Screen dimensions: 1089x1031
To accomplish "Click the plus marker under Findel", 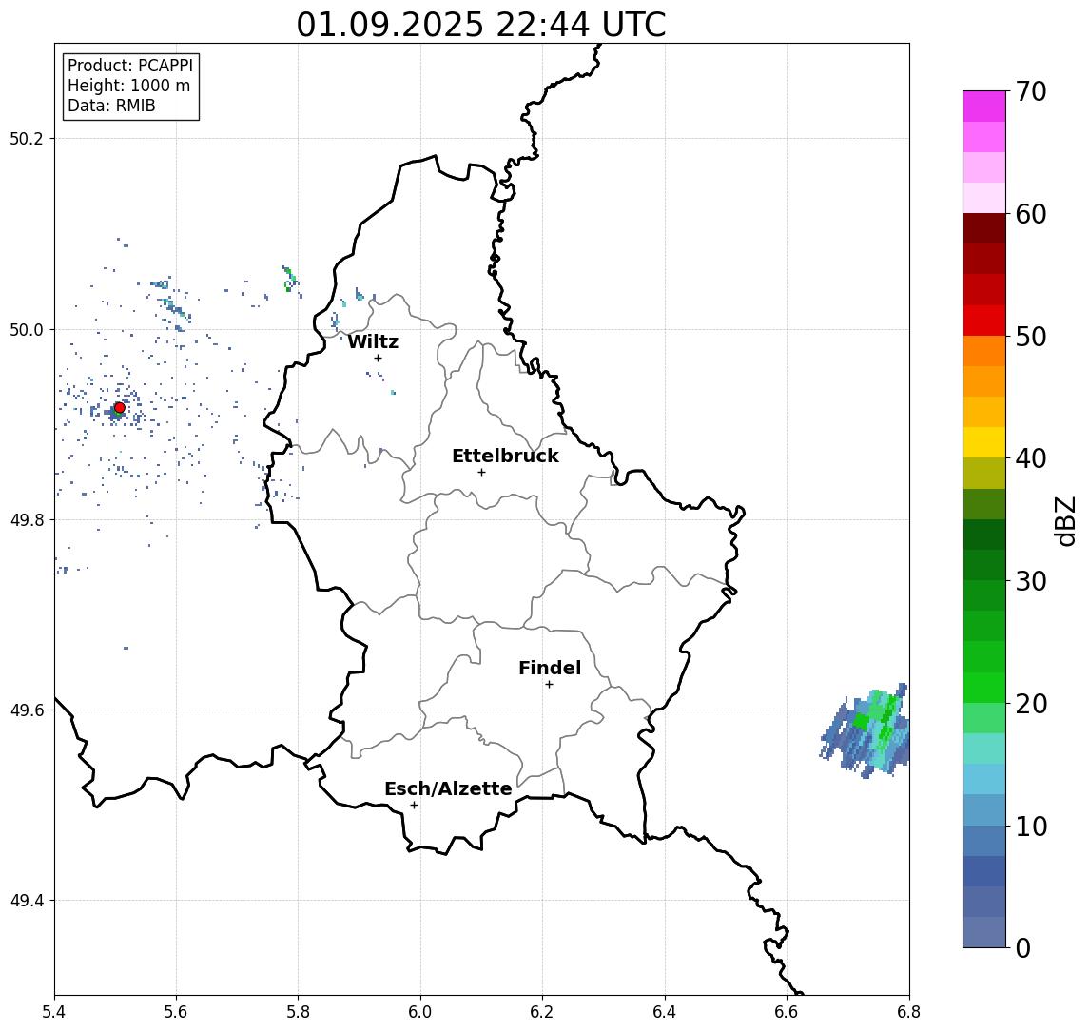I will click(549, 685).
